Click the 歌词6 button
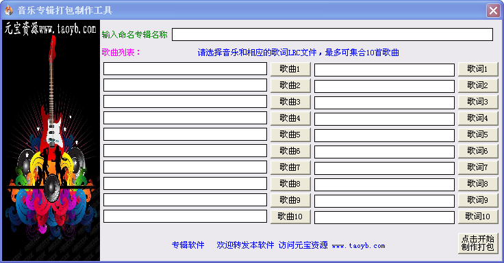 [x=478, y=151]
